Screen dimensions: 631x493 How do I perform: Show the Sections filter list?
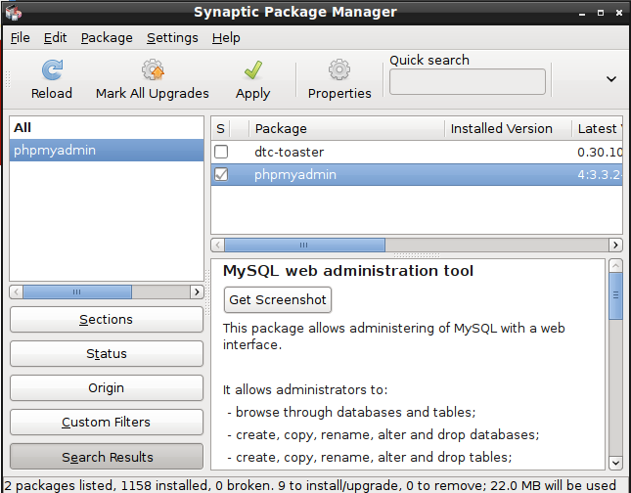pyautogui.click(x=107, y=320)
